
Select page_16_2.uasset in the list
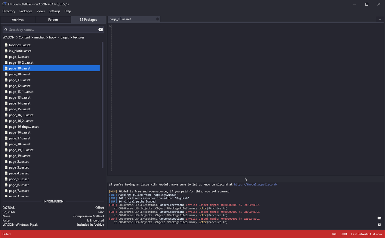(x=51, y=121)
